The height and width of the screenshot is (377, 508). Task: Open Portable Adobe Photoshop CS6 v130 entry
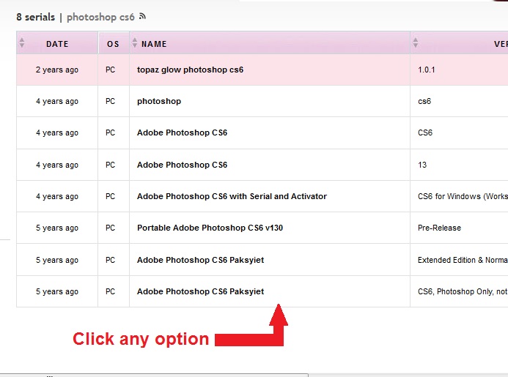tap(210, 228)
